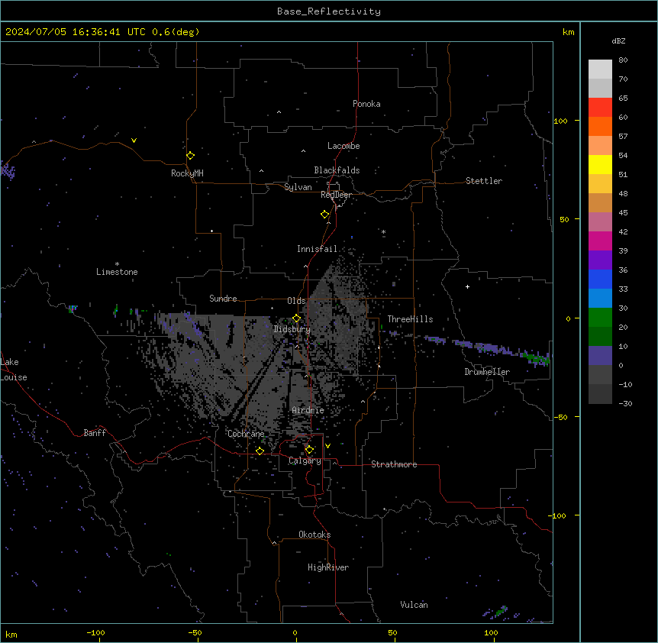The width and height of the screenshot is (658, 643).
Task: Select the Limestone label
Action: [x=117, y=272]
